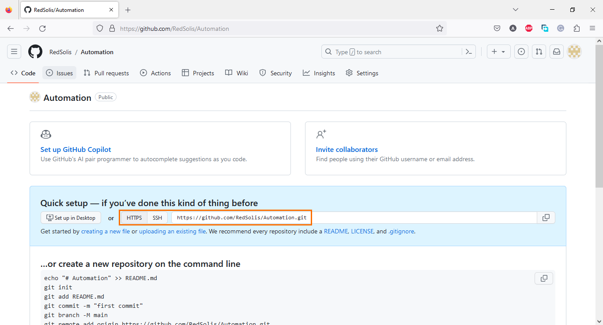Viewport: 603px width, 325px height.
Task: Switch to the Settings tab
Action: coord(362,73)
